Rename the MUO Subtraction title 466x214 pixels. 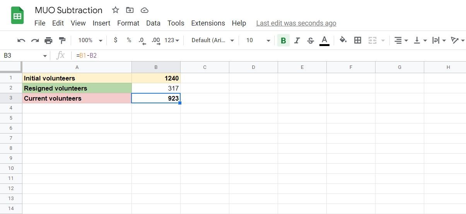pyautogui.click(x=68, y=10)
